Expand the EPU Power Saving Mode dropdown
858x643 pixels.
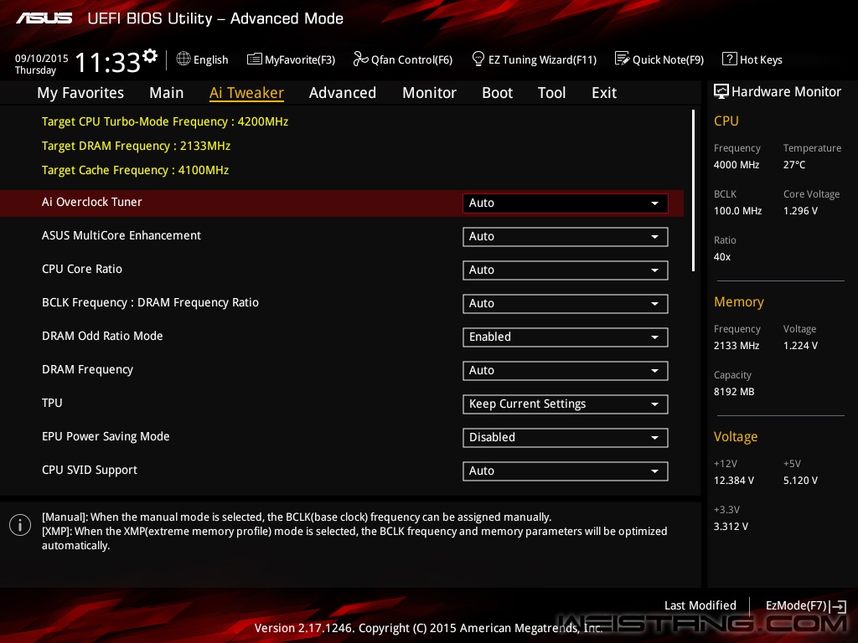[x=566, y=437]
